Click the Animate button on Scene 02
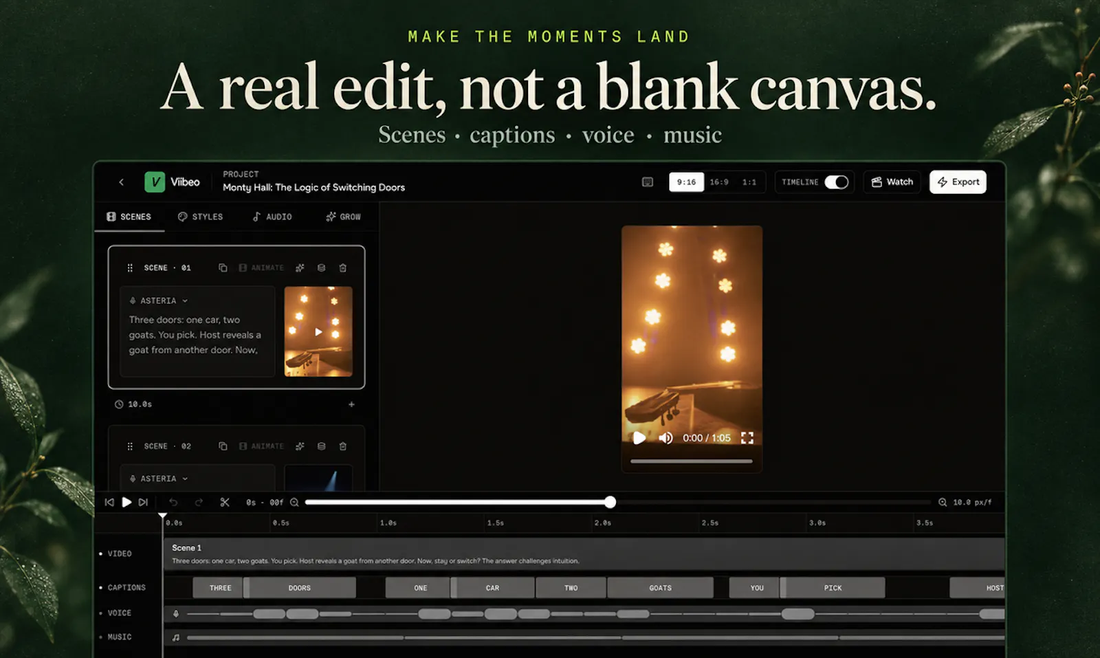The width and height of the screenshot is (1100, 658). [x=261, y=446]
